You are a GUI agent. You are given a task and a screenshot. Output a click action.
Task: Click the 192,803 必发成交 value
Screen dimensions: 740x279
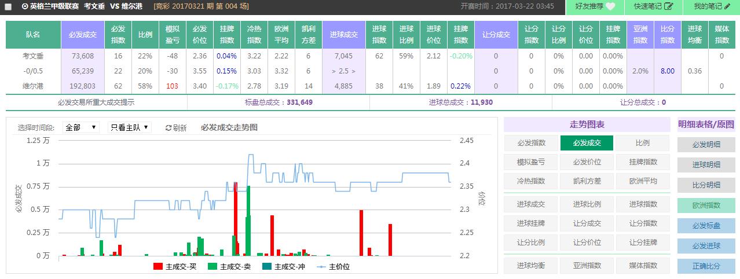click(83, 86)
